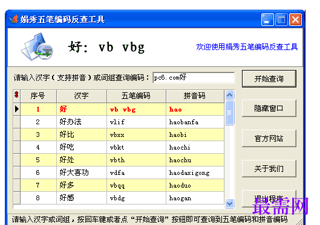This screenshot has width=320, height=225.
Task: Click the wubi code cell vlif
Action: 136,122
